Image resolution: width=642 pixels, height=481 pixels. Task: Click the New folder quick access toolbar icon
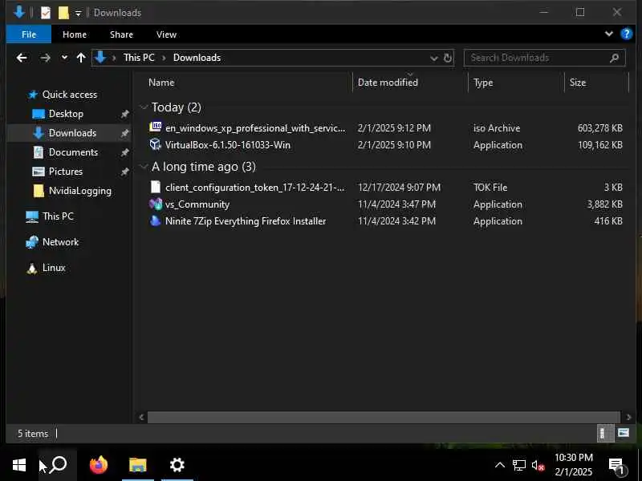pos(63,13)
